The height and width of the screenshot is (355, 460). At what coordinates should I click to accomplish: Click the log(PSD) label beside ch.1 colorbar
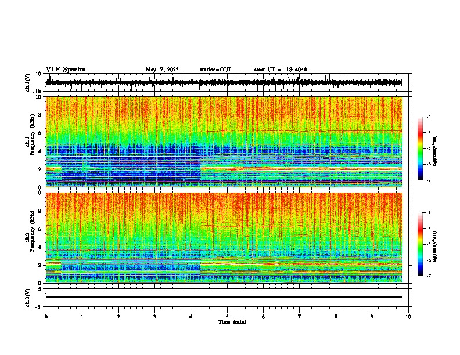(435, 151)
